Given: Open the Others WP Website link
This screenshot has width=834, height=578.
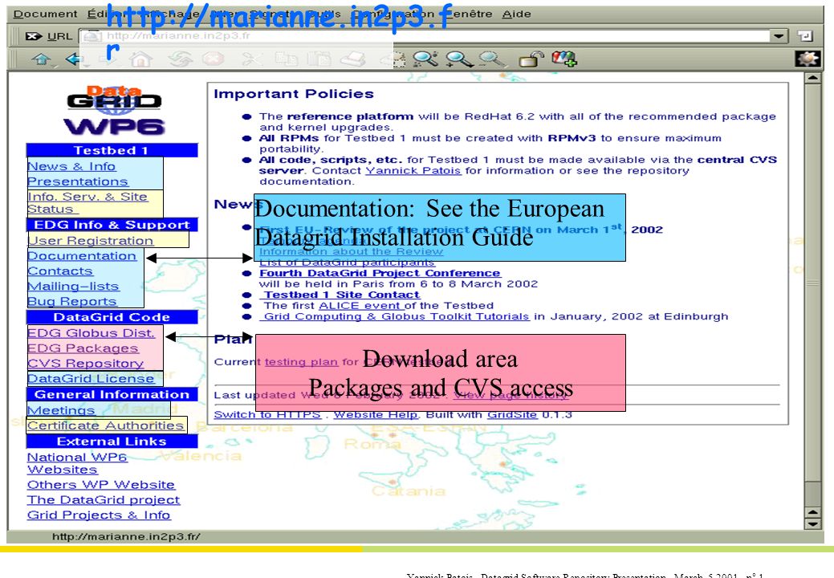Looking at the screenshot, I should coord(101,485).
